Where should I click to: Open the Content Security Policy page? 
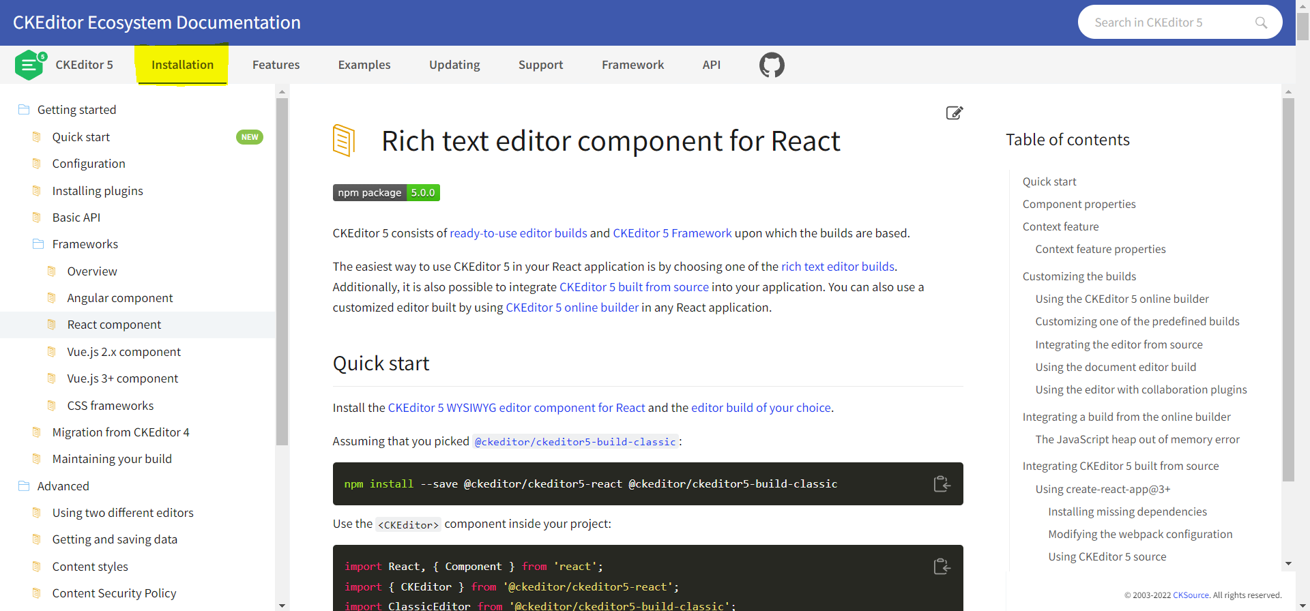coord(114,593)
